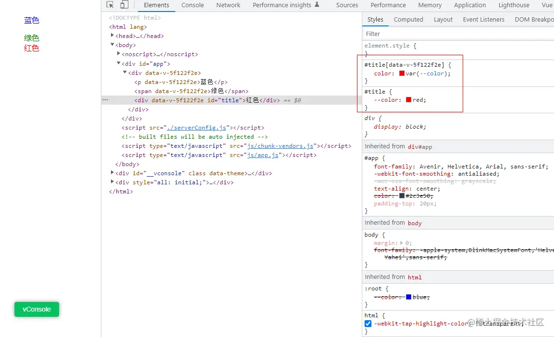Click the green vConsole button
Image resolution: width=554 pixels, height=337 pixels.
click(37, 309)
